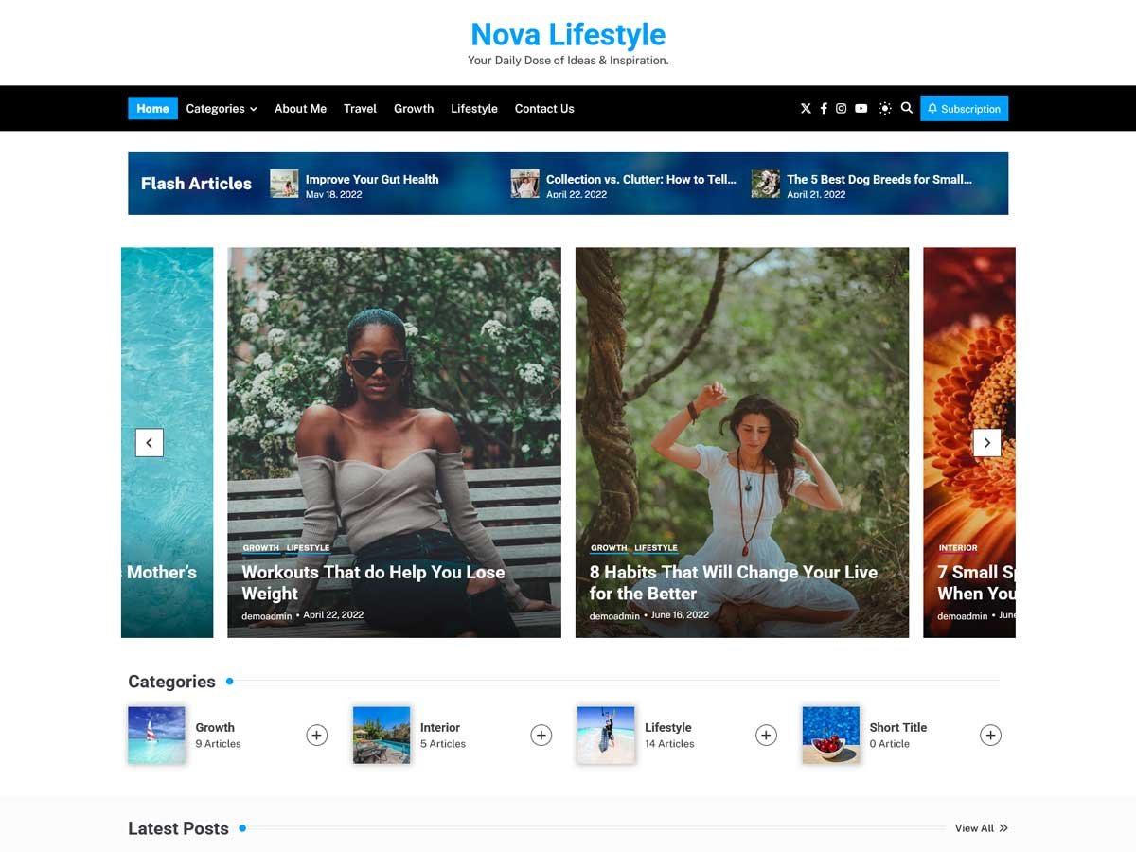The height and width of the screenshot is (852, 1136).
Task: Open the search magnifier icon
Action: [x=906, y=108]
